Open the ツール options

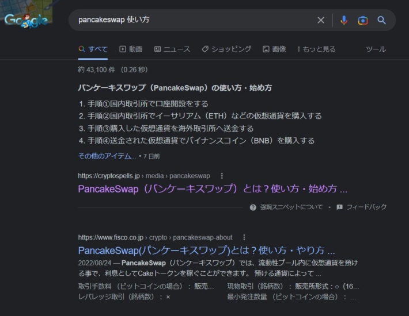tap(376, 49)
